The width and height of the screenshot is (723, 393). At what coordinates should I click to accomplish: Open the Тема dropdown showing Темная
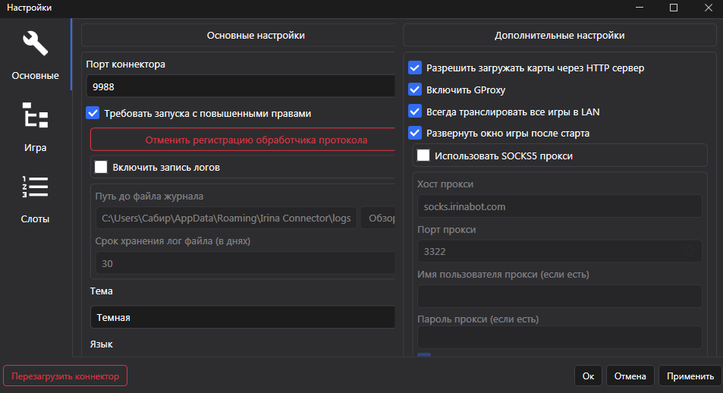click(x=243, y=317)
